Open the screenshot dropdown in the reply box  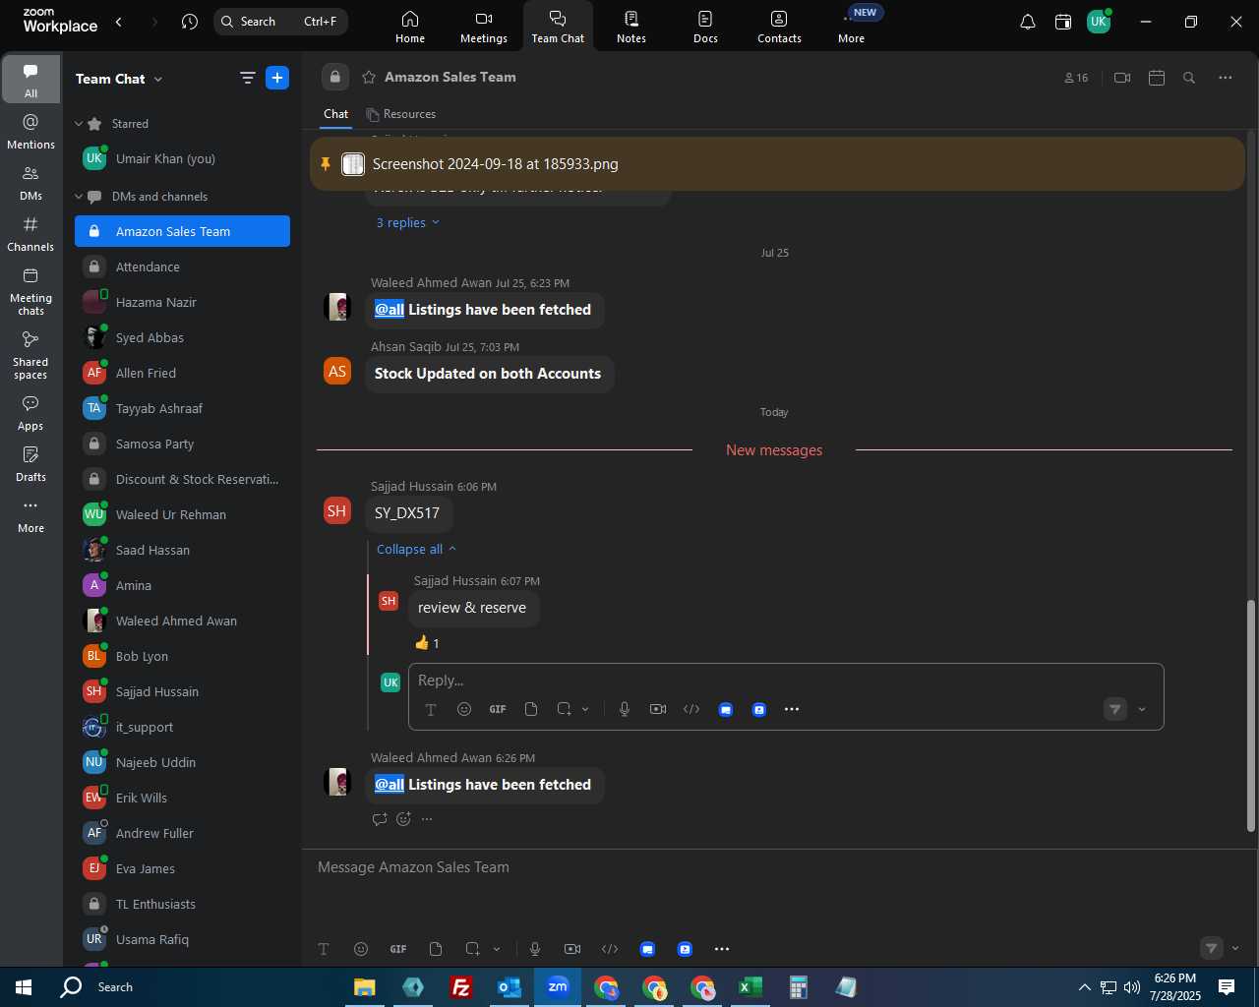tap(585, 709)
